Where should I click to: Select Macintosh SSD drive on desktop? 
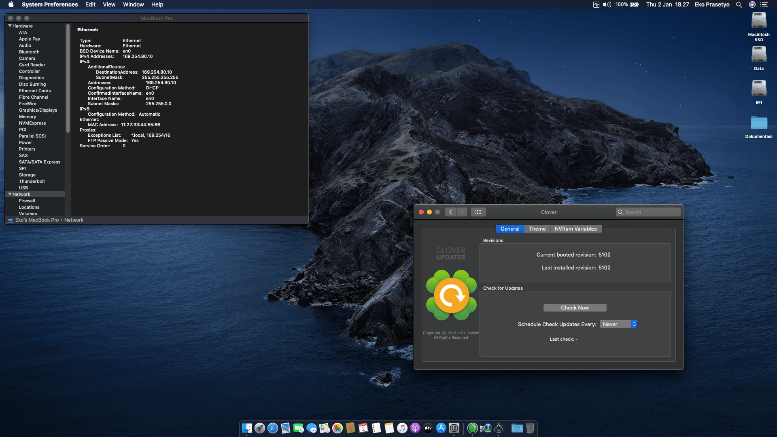click(x=759, y=27)
